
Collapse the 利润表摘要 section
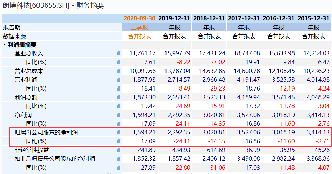(4, 45)
